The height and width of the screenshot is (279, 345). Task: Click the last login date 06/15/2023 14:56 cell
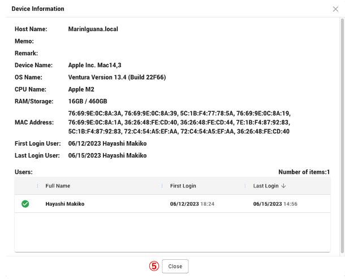point(275,204)
